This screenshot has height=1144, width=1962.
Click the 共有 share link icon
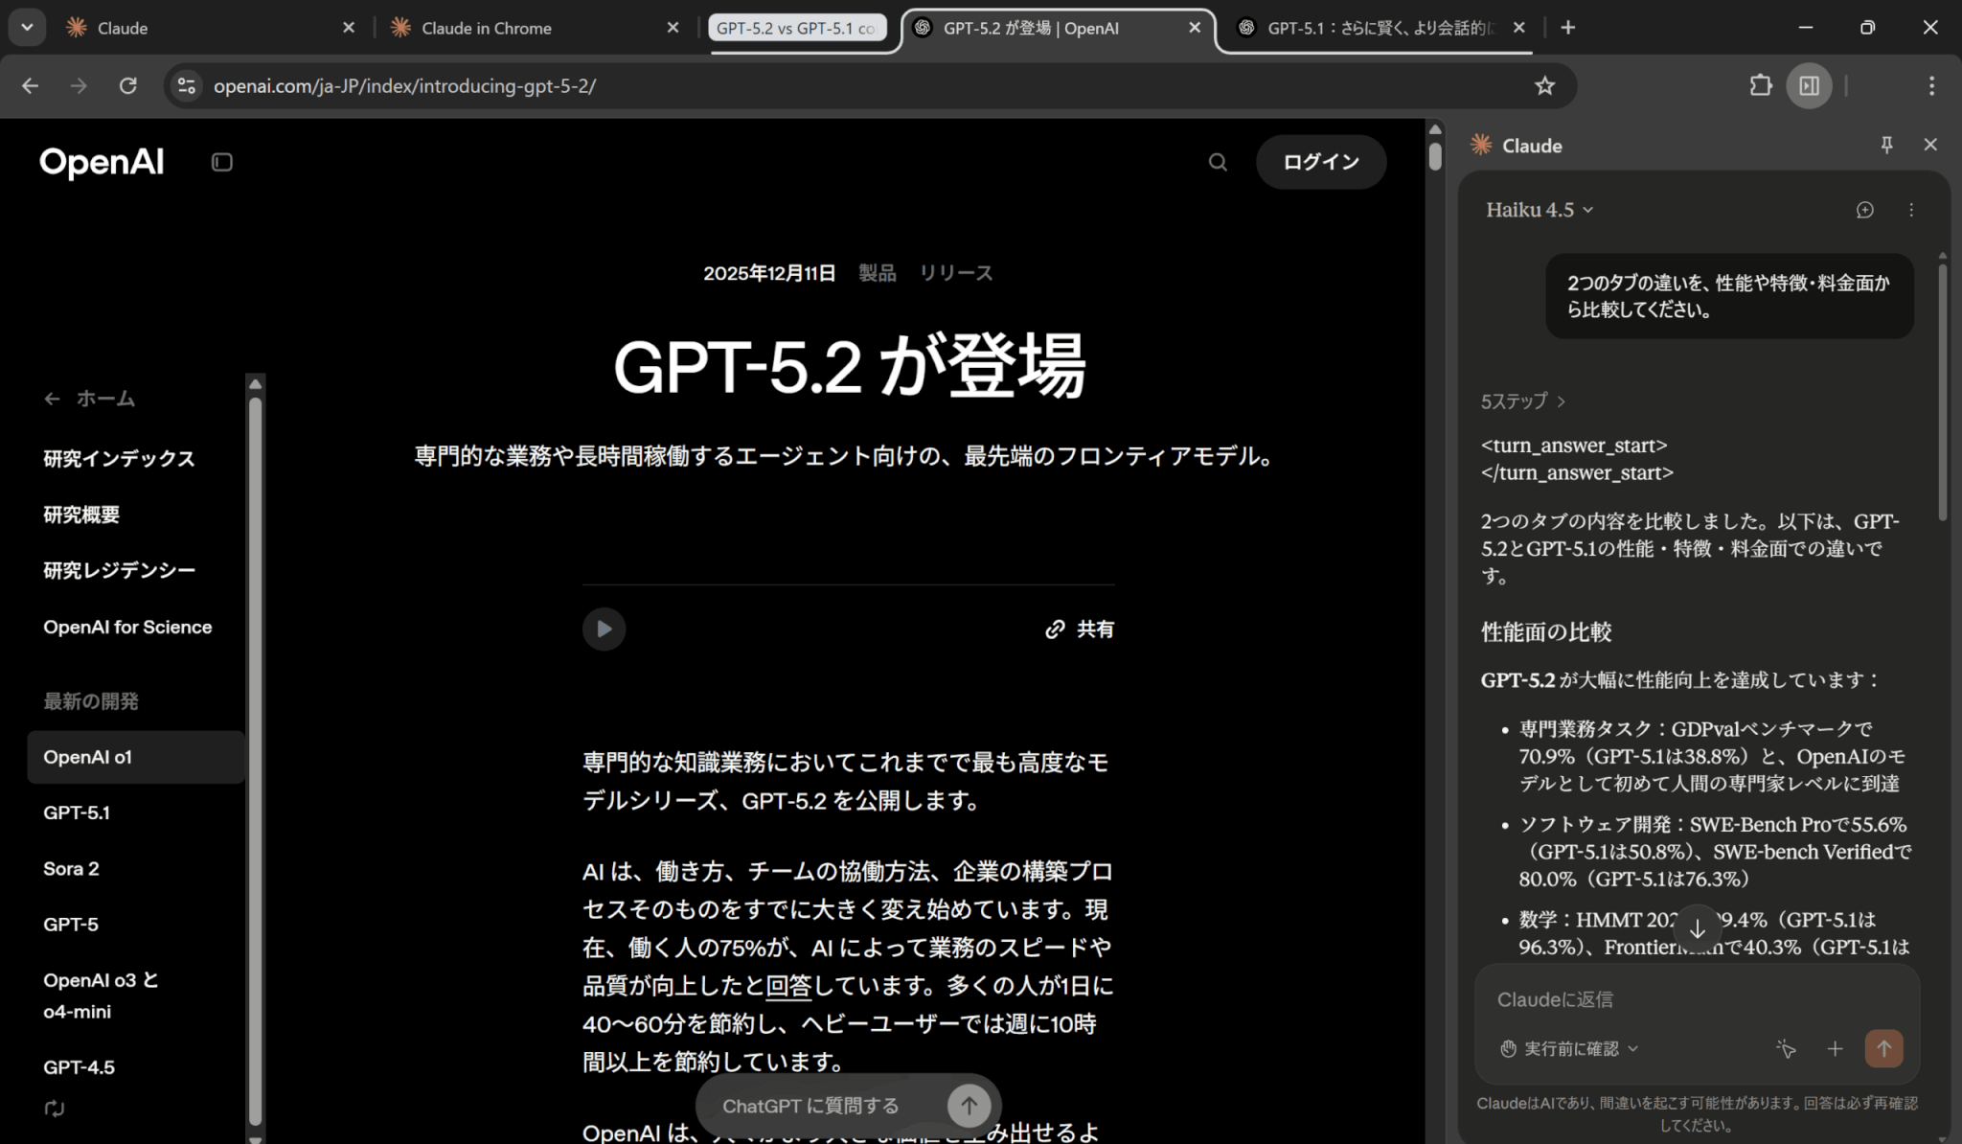click(x=1055, y=629)
